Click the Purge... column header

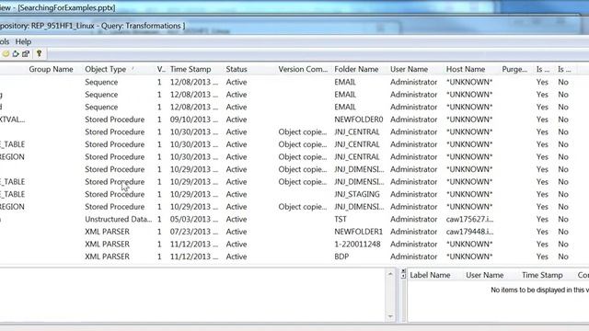tap(514, 70)
